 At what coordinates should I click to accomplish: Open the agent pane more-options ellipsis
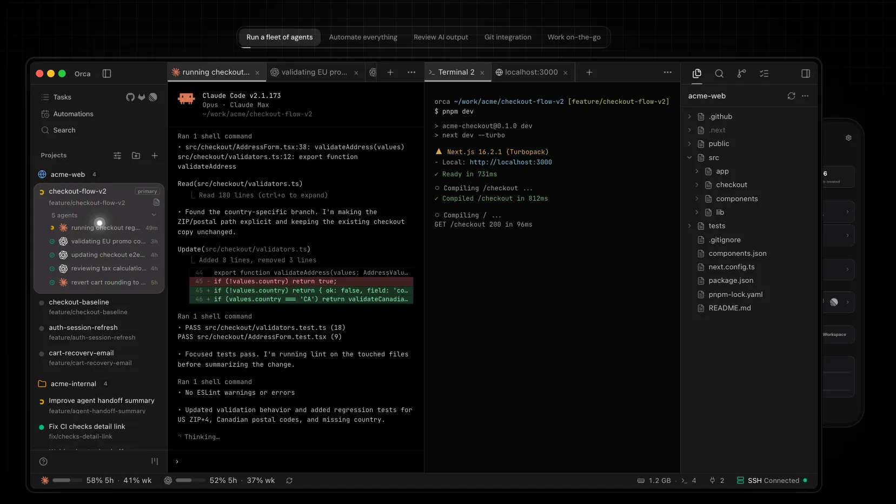[412, 72]
